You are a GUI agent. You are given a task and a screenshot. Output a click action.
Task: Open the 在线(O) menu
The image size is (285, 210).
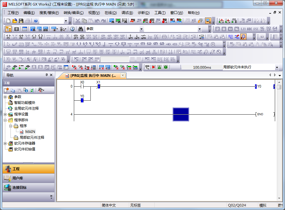pyautogui.click(x=111, y=13)
